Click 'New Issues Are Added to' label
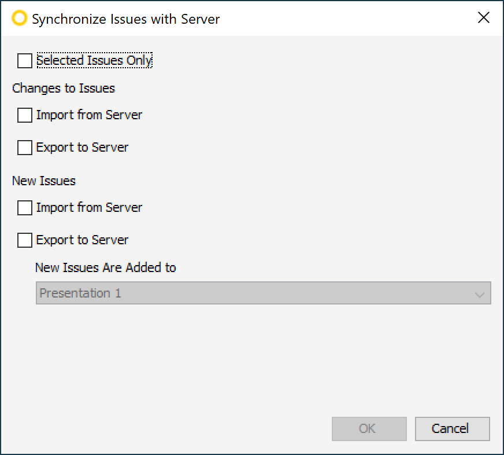 [x=106, y=267]
